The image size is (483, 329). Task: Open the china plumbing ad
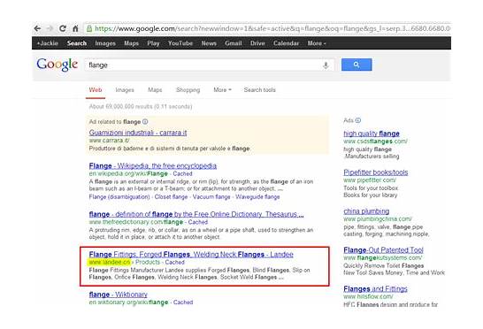[366, 211]
